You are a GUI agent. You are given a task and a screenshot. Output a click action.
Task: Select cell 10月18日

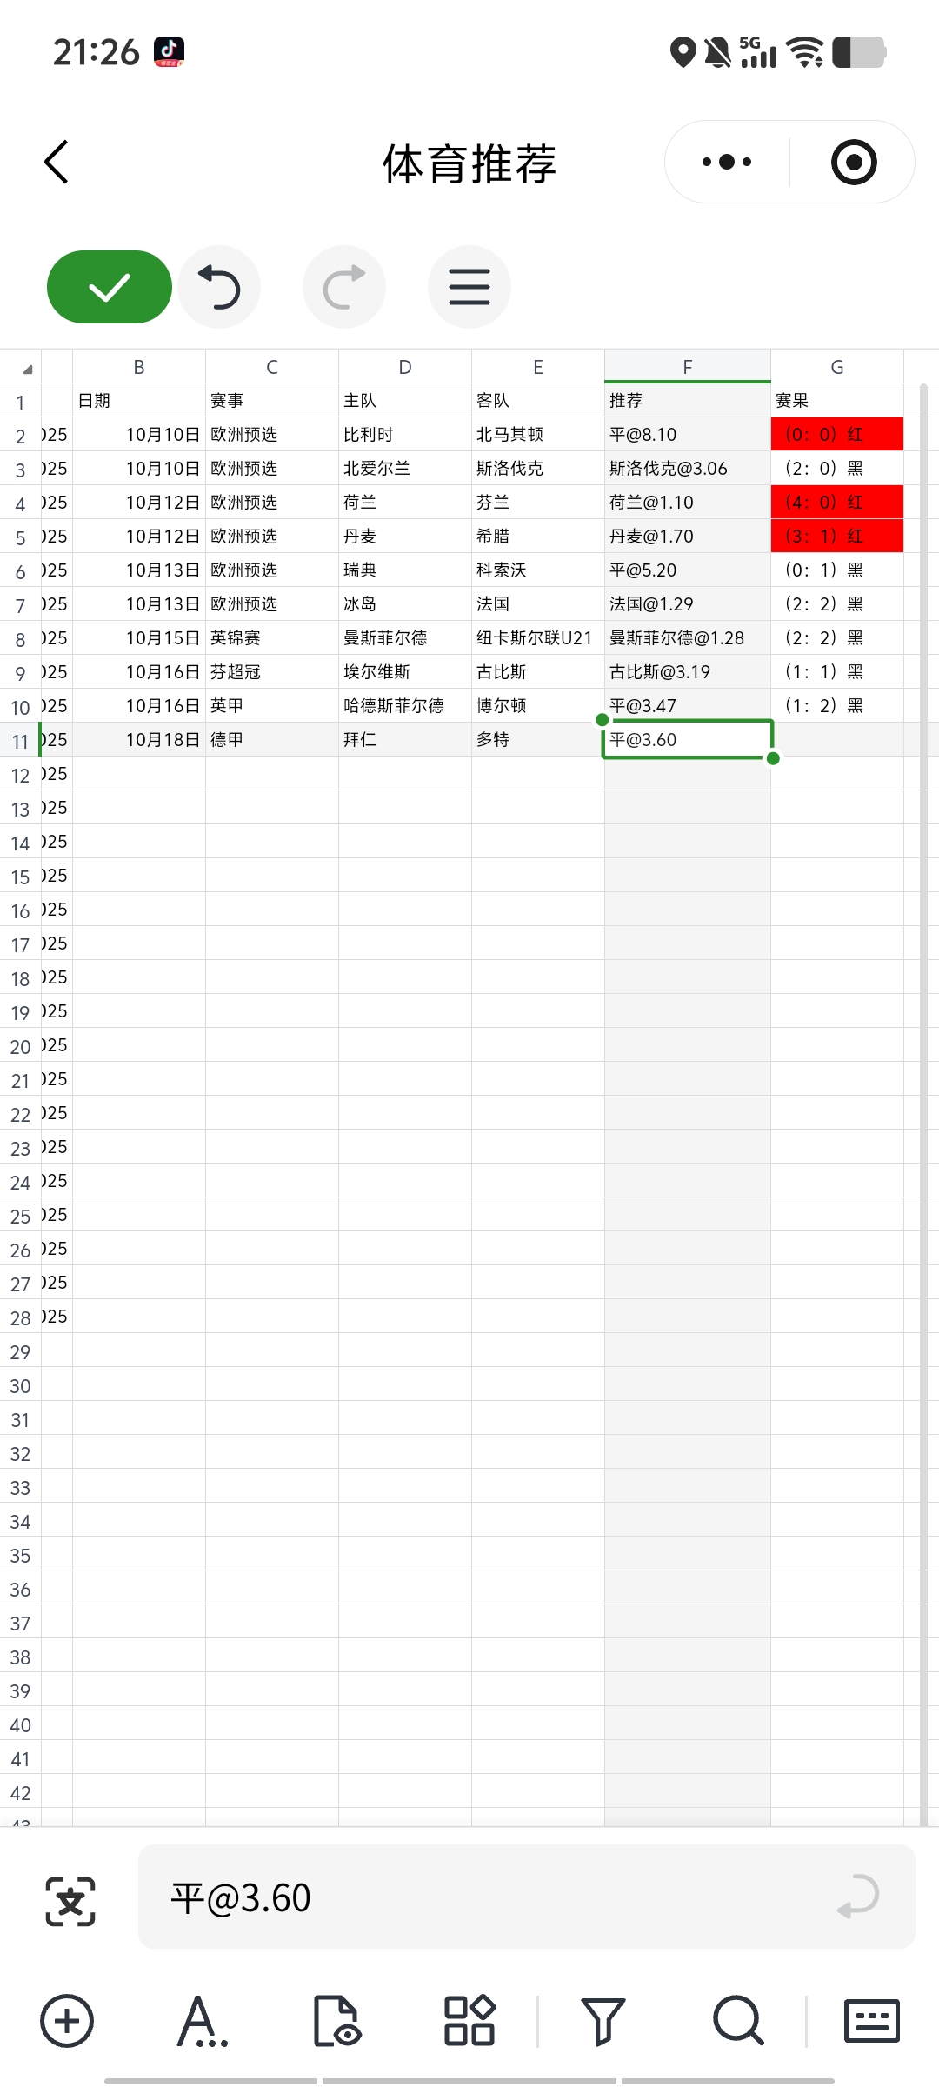pos(139,740)
